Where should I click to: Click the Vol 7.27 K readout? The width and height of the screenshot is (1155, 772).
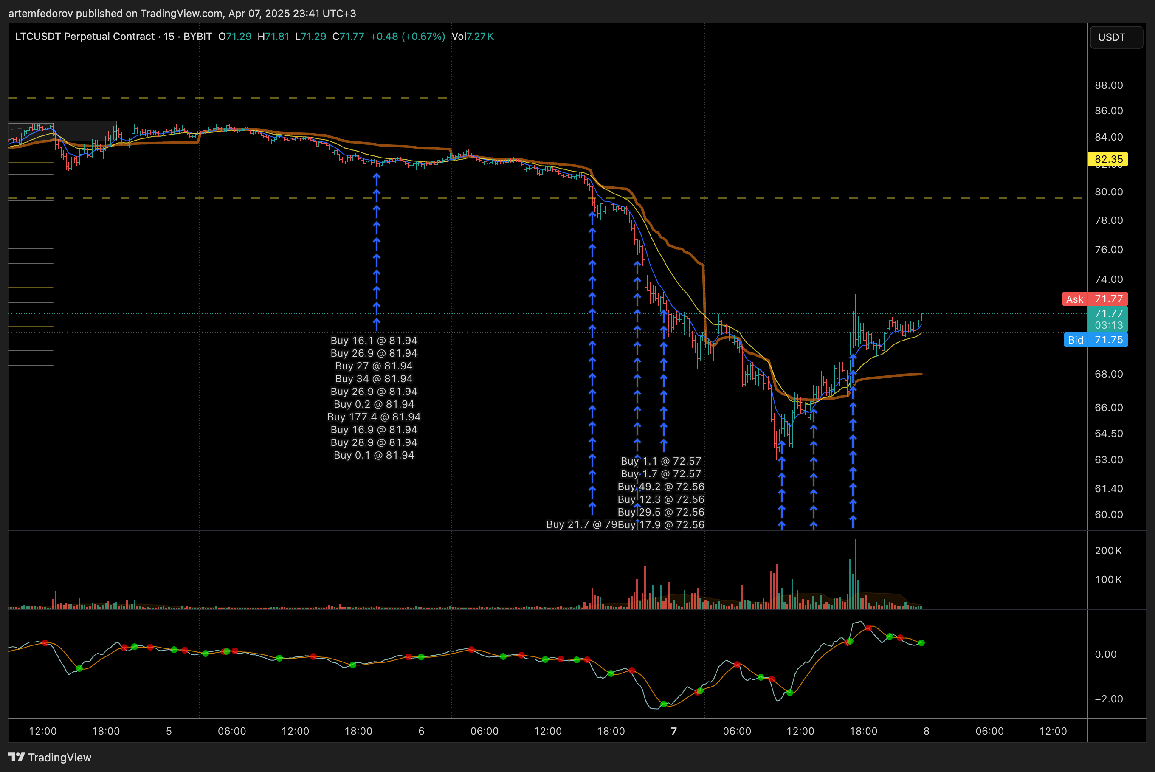point(473,37)
